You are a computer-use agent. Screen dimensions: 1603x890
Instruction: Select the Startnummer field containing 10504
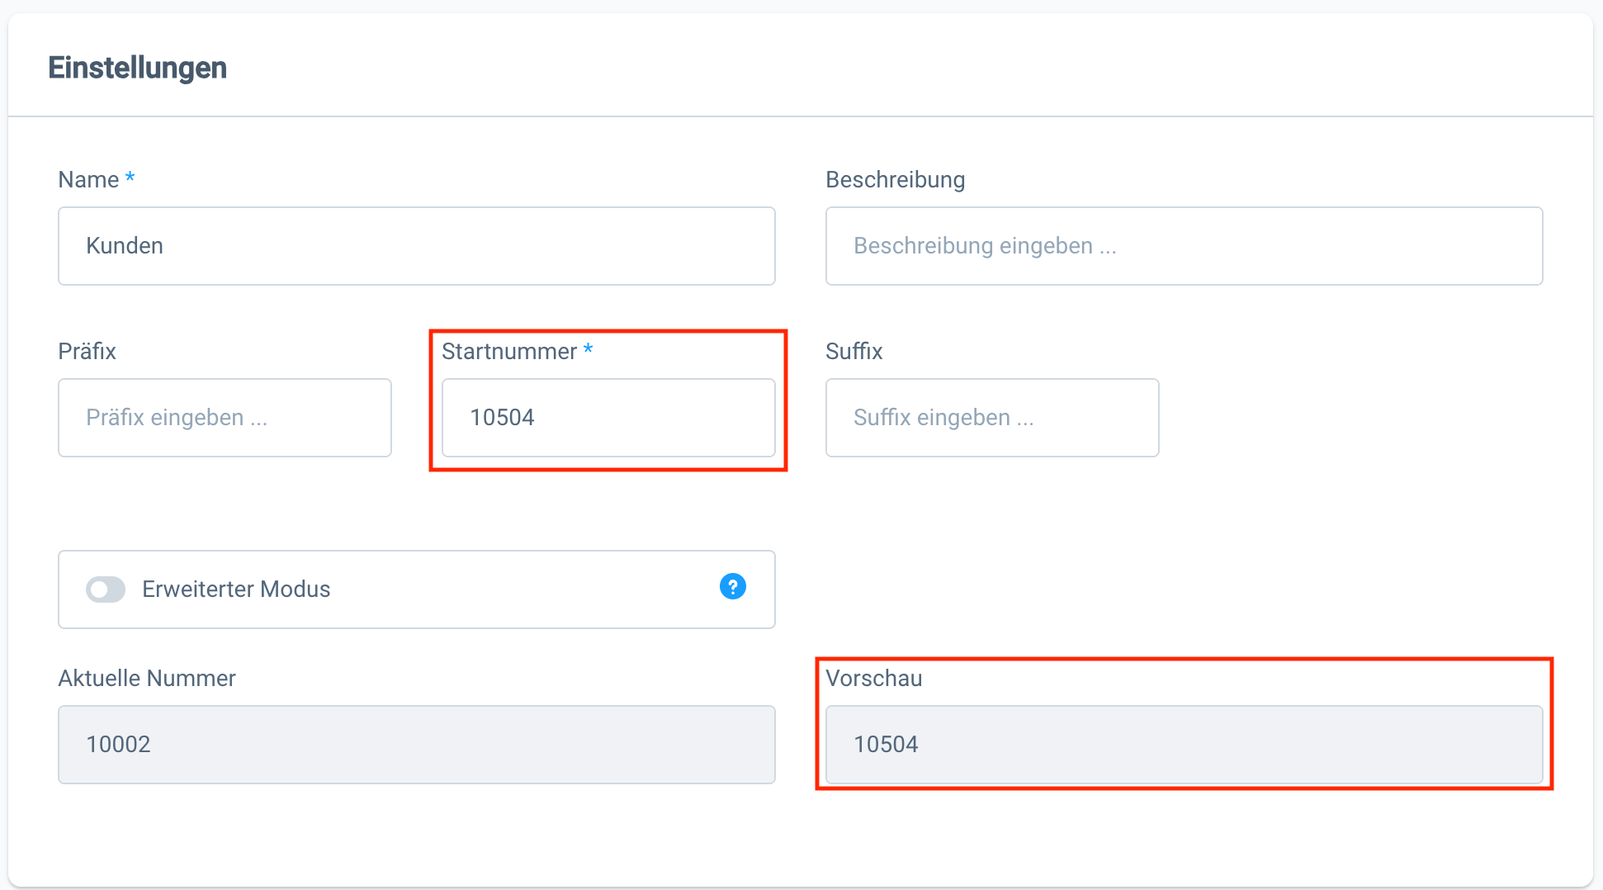pos(608,417)
